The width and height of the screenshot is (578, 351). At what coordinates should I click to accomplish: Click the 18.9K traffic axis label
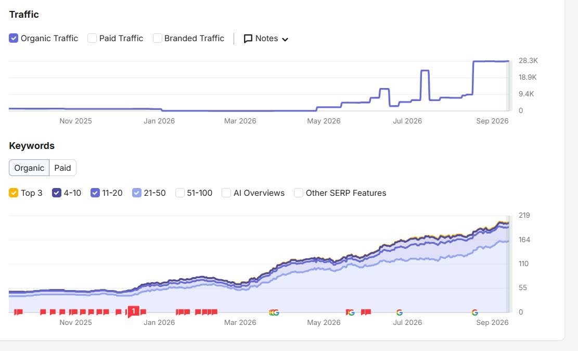pos(528,77)
